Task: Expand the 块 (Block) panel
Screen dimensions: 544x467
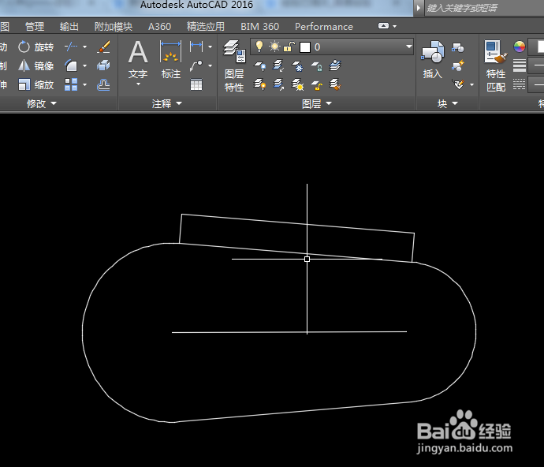Action: [448, 103]
